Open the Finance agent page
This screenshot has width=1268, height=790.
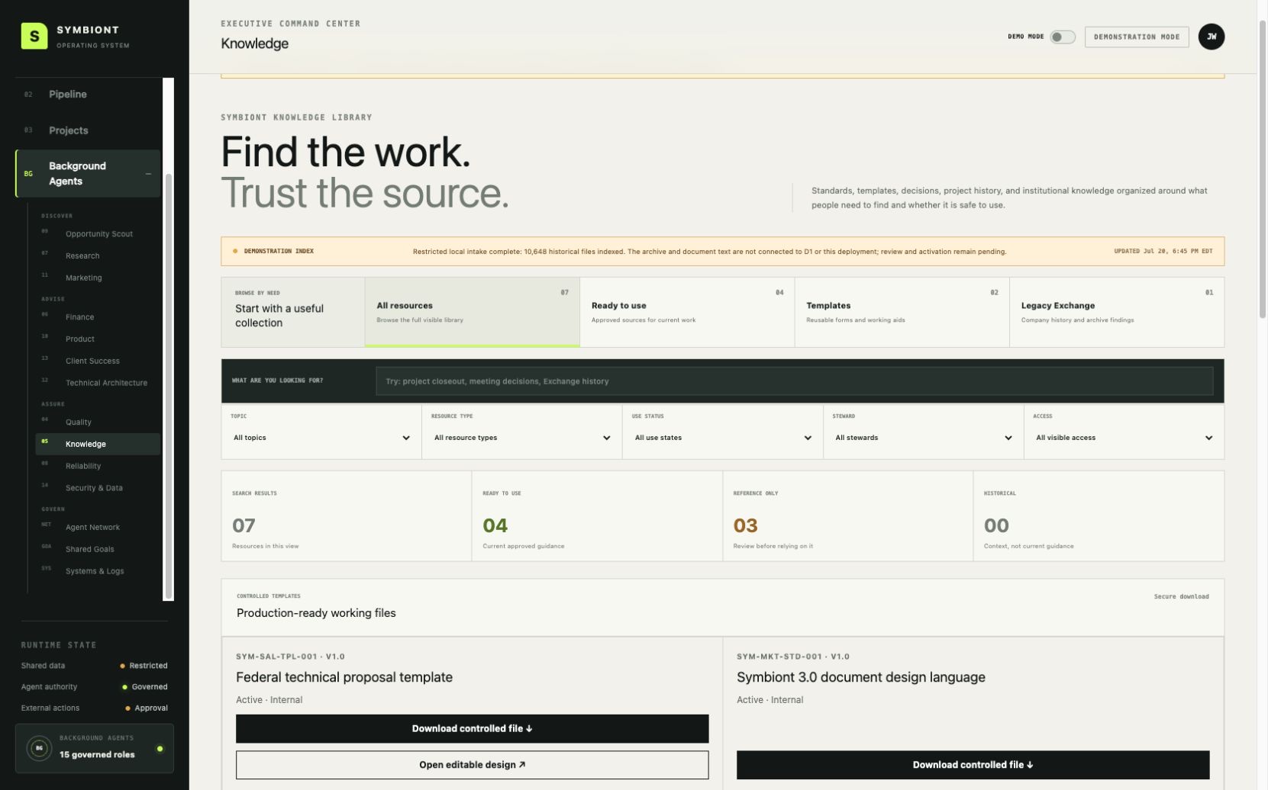(x=98, y=317)
